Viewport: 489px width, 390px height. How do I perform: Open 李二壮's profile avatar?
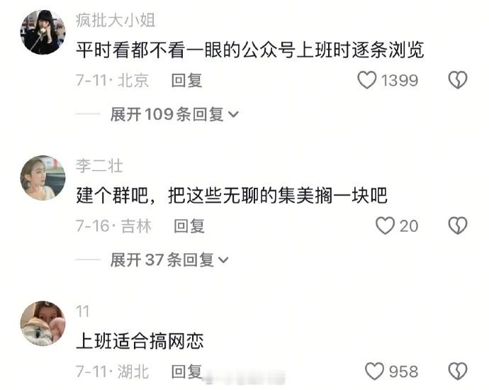click(43, 177)
